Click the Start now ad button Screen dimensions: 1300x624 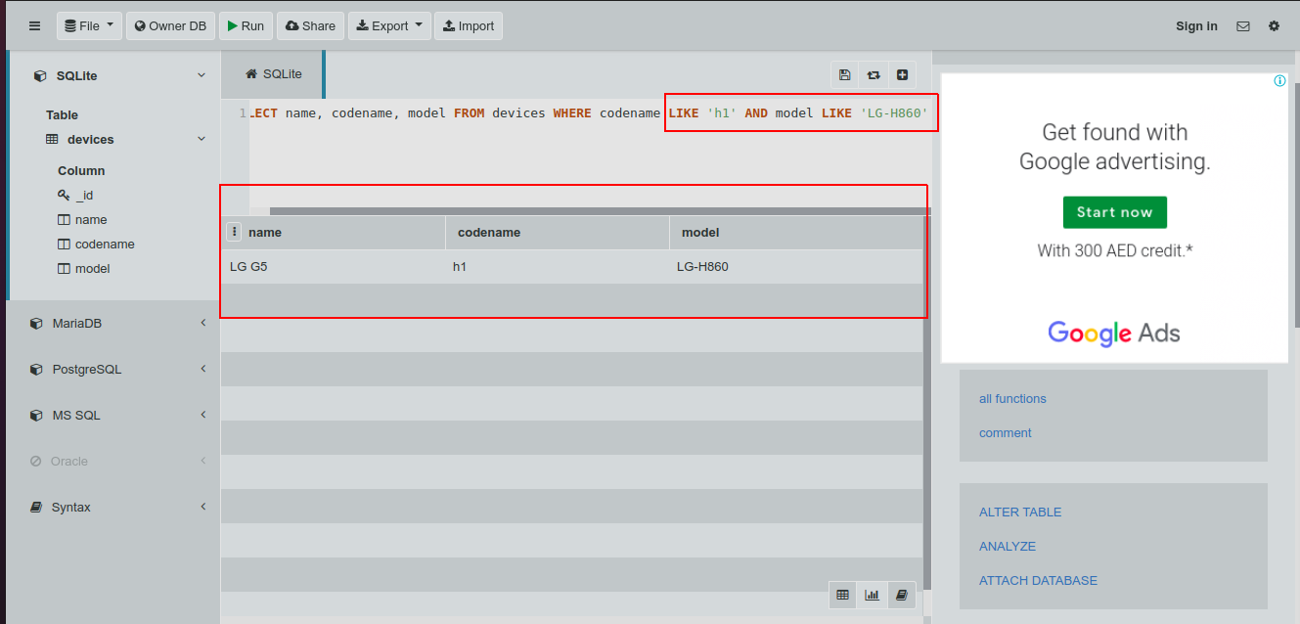1115,212
